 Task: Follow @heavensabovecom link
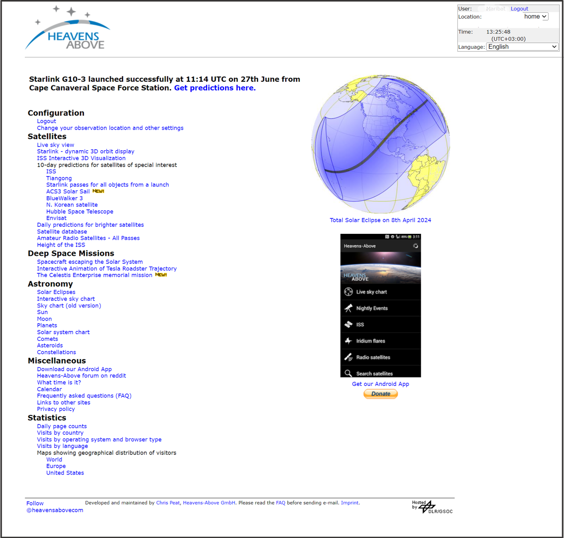click(x=55, y=507)
